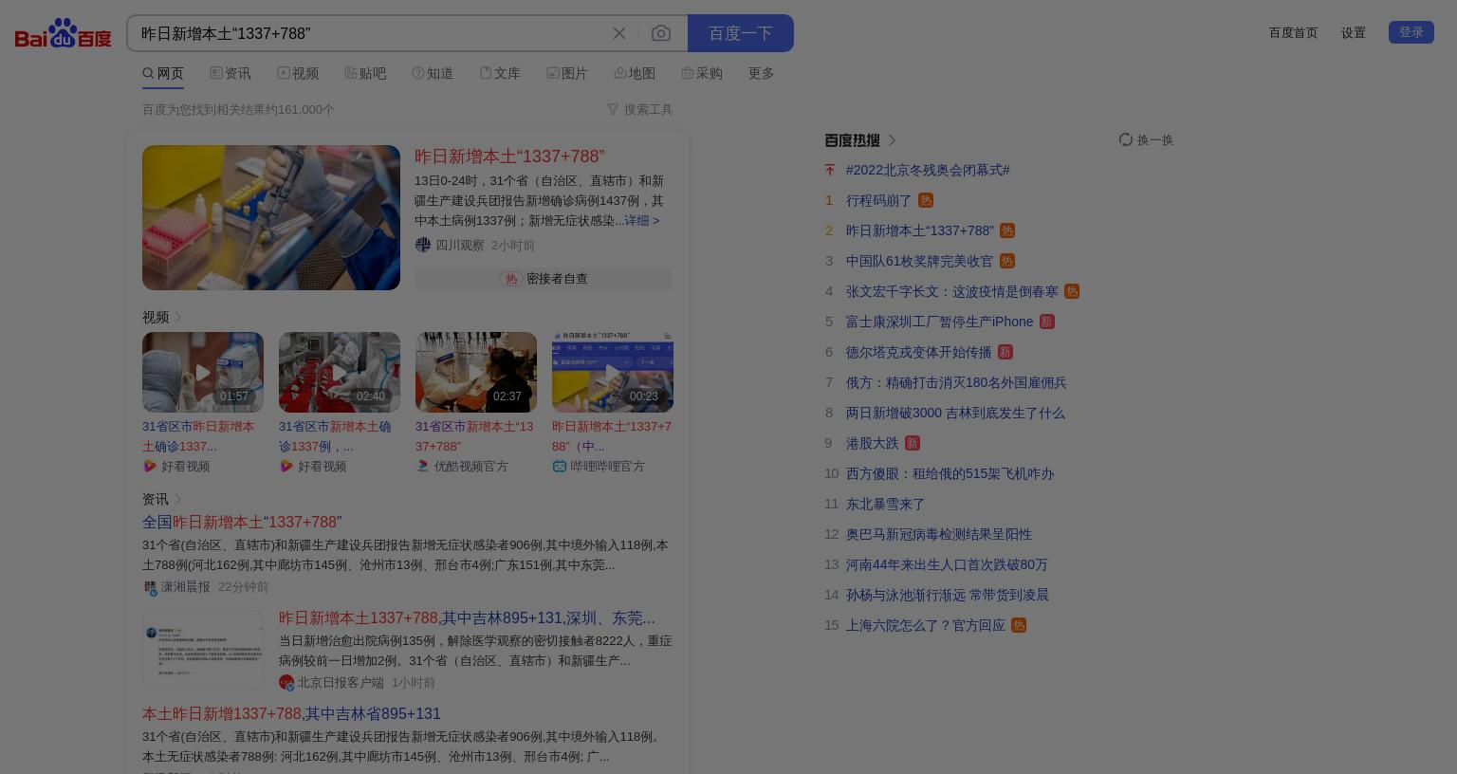Image resolution: width=1457 pixels, height=774 pixels.
Task: Play the 02:40 video thumbnail
Action: click(340, 372)
